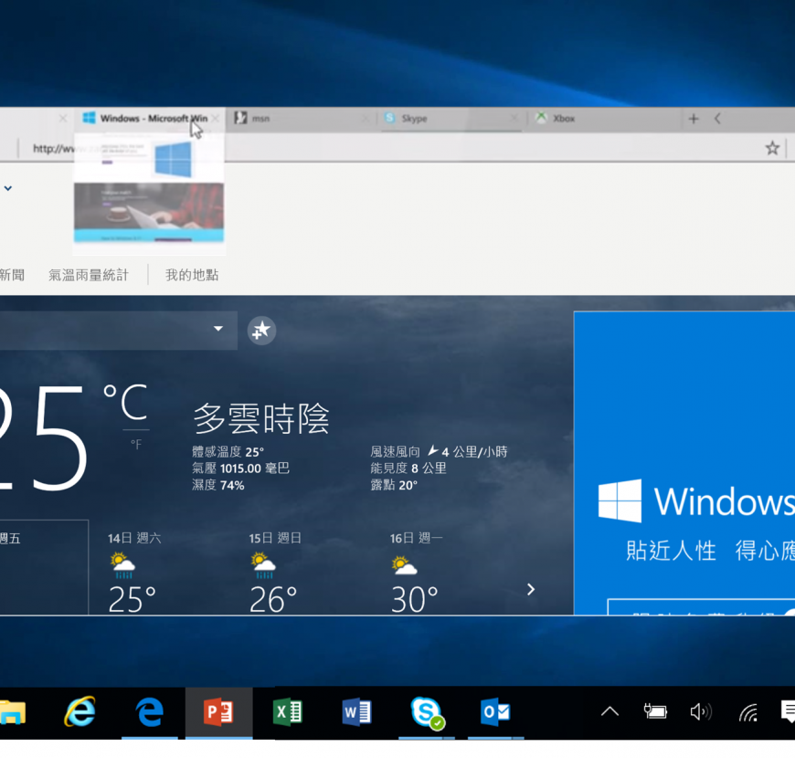This screenshot has width=795, height=758.
Task: Select the 週五 forecast card
Action: [44, 567]
